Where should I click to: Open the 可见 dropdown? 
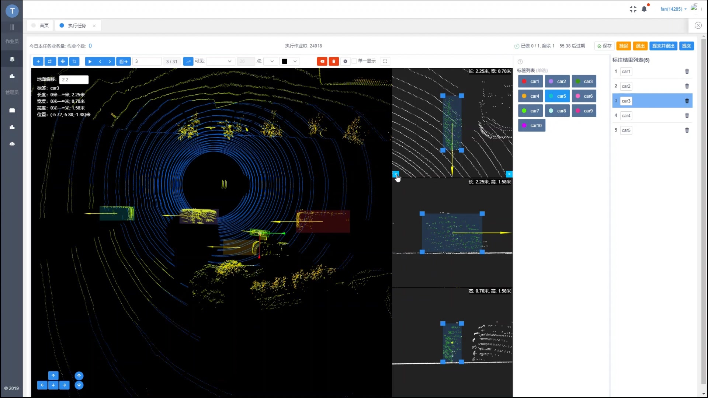[x=220, y=61]
